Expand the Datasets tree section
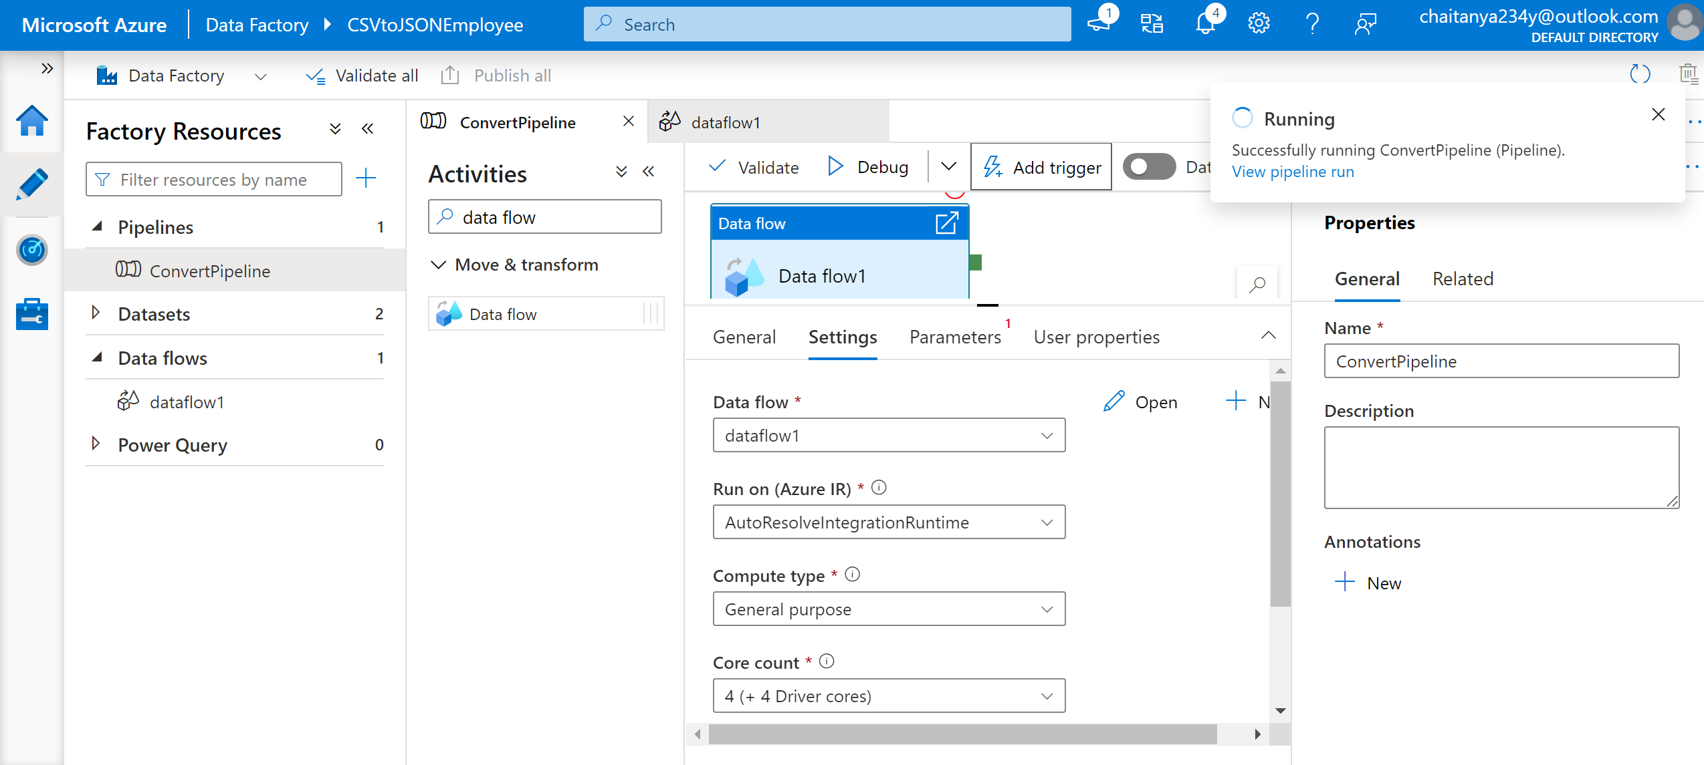The image size is (1704, 765). [x=96, y=313]
